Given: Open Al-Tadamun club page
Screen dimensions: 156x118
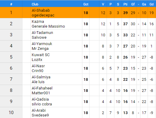Looking at the screenshot, I should [x=42, y=33].
